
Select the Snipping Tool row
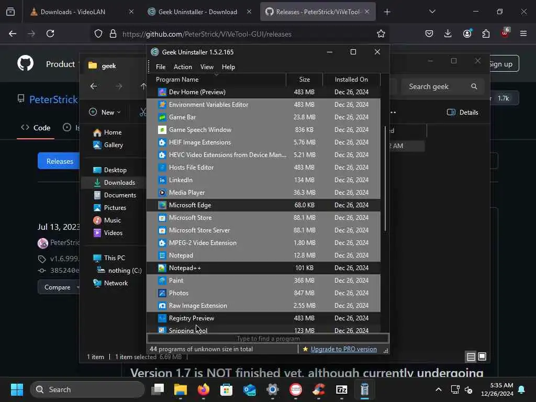point(263,330)
